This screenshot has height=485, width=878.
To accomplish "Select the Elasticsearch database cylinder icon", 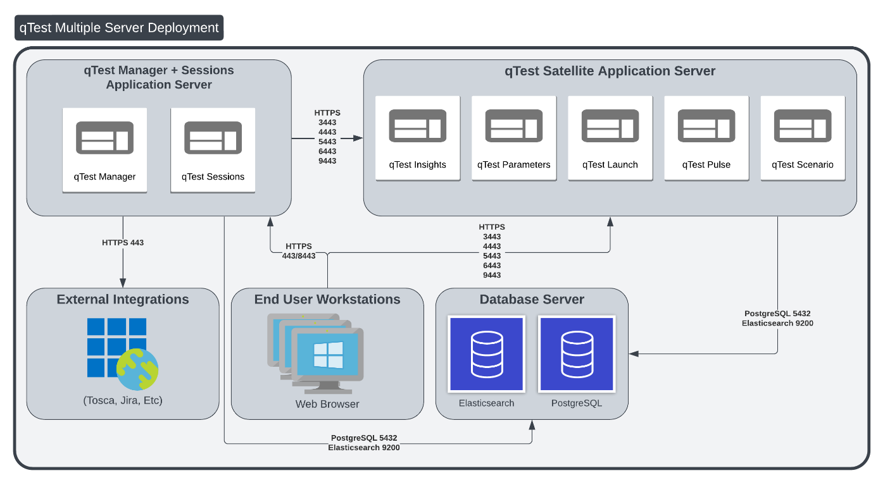I will [x=487, y=354].
